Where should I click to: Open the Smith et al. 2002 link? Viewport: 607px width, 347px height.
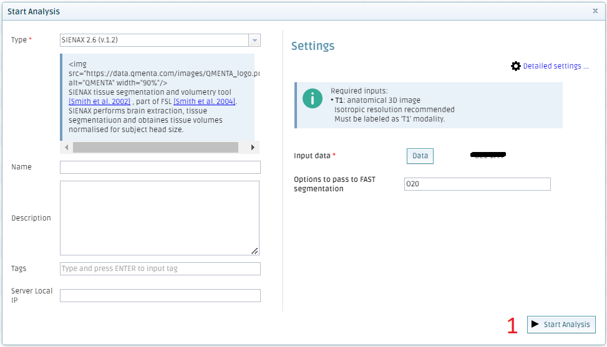click(x=99, y=102)
